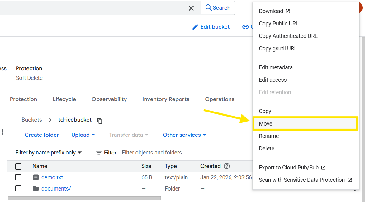
Task: Click the external link icon beside Download
Action: 288,11
